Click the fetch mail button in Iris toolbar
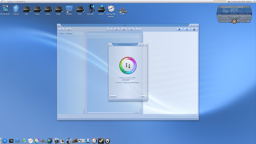 [61, 29]
